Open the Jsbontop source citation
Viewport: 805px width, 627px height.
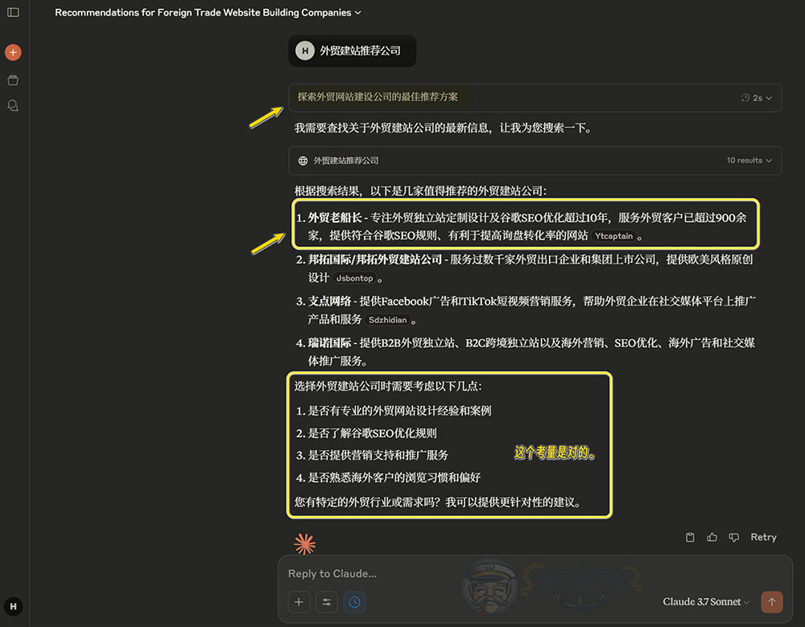[x=354, y=278]
